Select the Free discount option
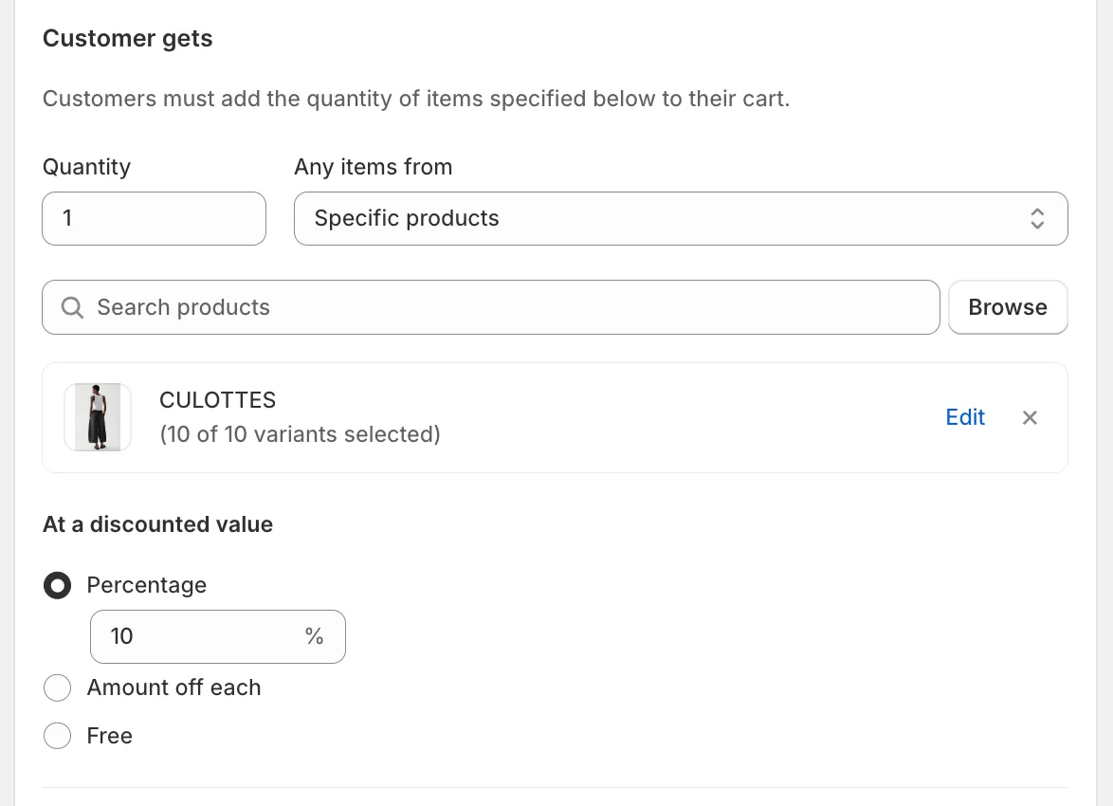This screenshot has height=806, width=1113. coord(57,736)
